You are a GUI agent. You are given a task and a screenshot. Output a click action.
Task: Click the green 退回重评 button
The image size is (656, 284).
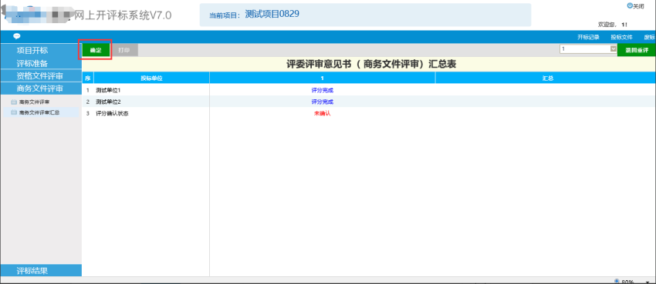tap(637, 50)
